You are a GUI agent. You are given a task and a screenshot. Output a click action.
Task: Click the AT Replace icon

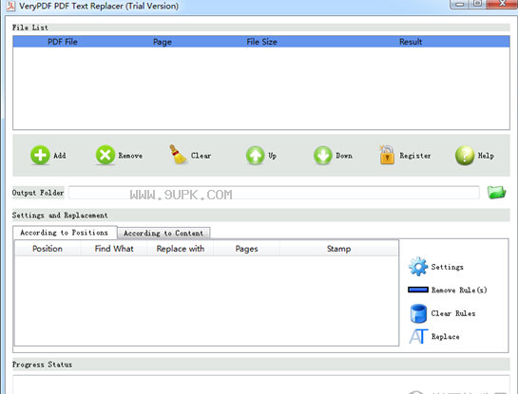418,336
